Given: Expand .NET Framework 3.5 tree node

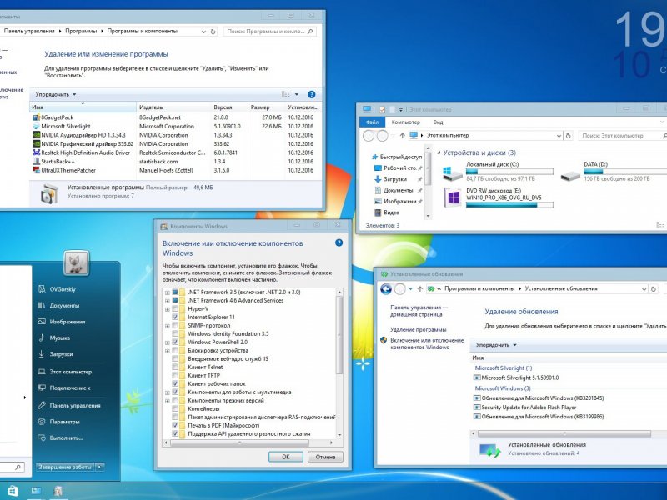Looking at the screenshot, I should [168, 292].
